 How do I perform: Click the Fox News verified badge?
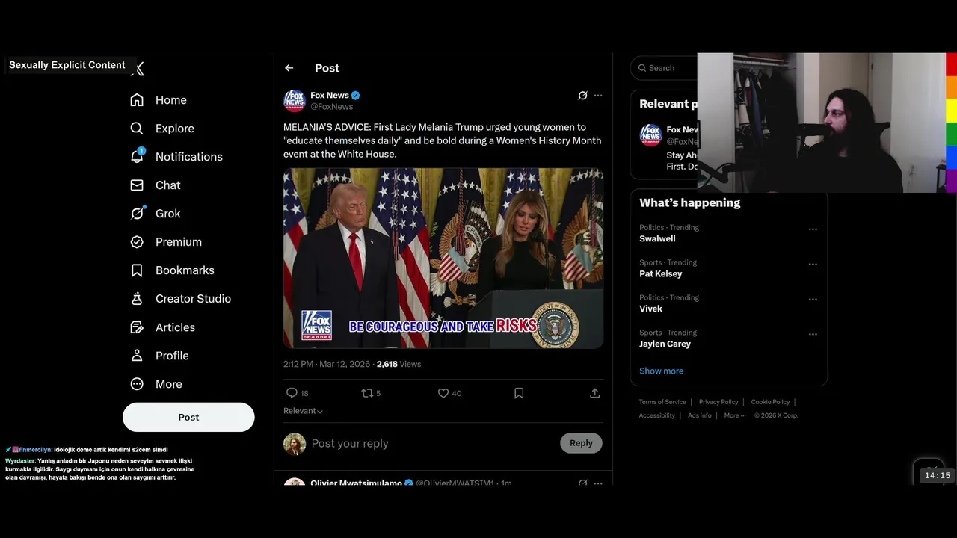[356, 96]
